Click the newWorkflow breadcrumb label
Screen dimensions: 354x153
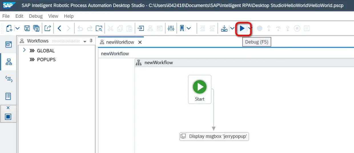tap(115, 54)
